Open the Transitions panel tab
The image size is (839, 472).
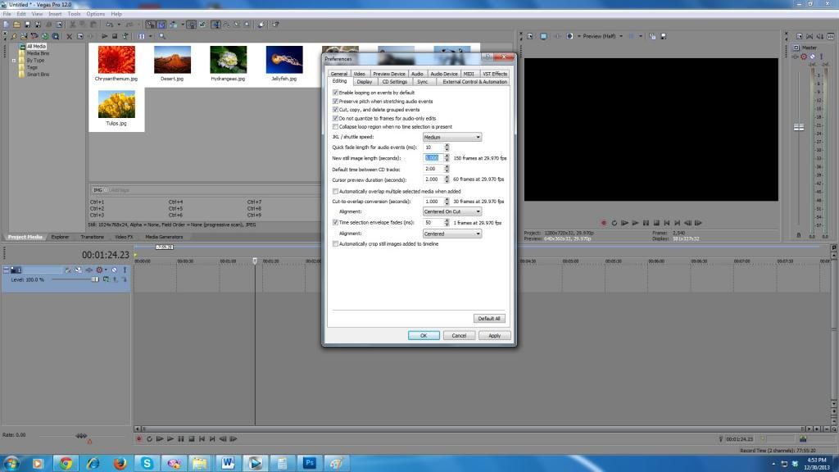[92, 237]
